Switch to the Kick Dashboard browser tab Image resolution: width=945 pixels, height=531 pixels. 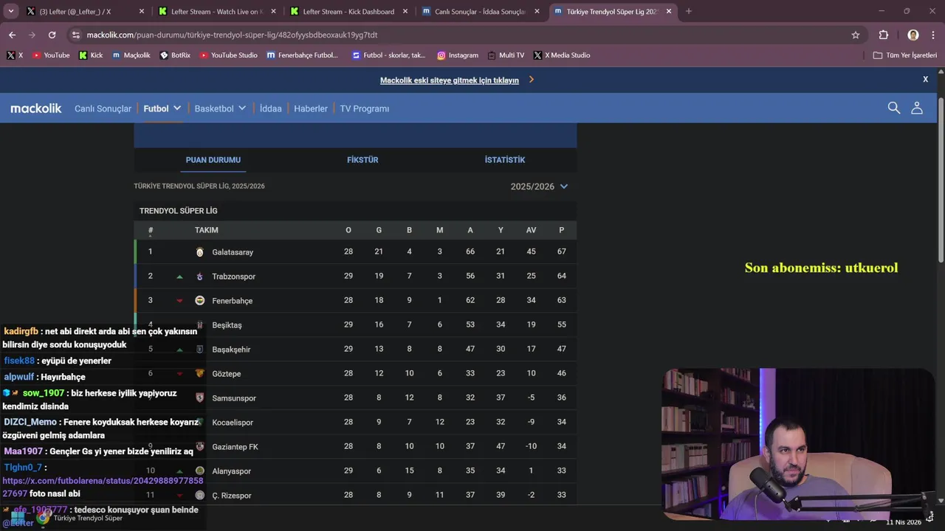click(x=348, y=12)
